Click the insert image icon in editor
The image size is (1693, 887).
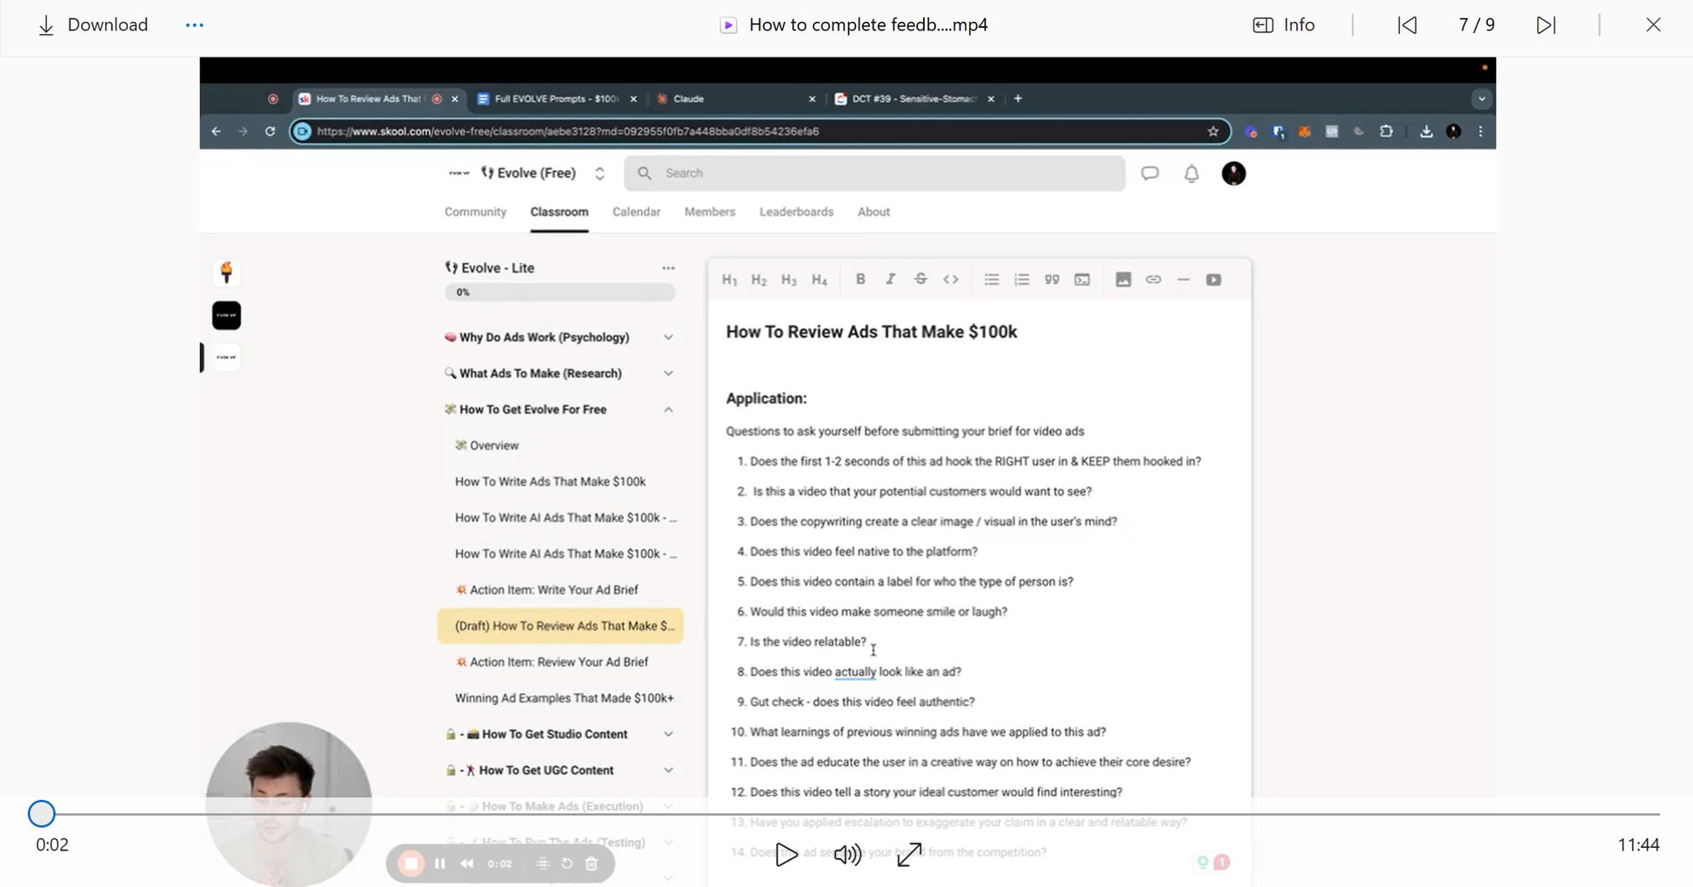(x=1123, y=279)
